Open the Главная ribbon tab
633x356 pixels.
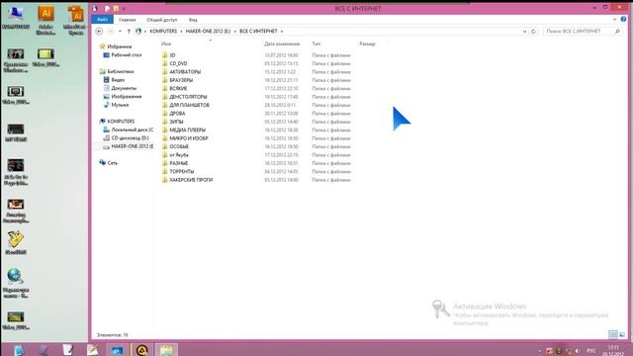pos(128,20)
